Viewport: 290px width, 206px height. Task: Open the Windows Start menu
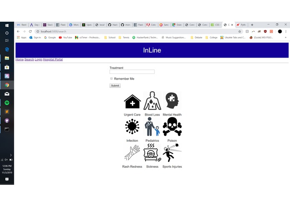tap(7, 25)
